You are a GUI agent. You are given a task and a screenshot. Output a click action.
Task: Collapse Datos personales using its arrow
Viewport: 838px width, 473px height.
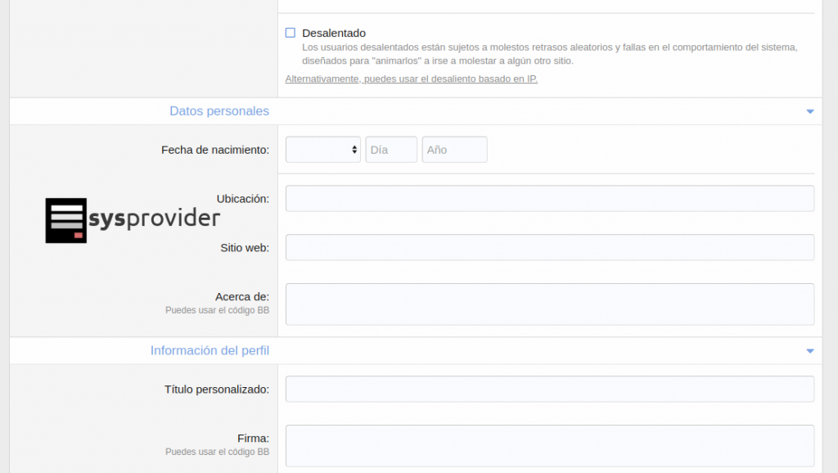click(x=809, y=111)
